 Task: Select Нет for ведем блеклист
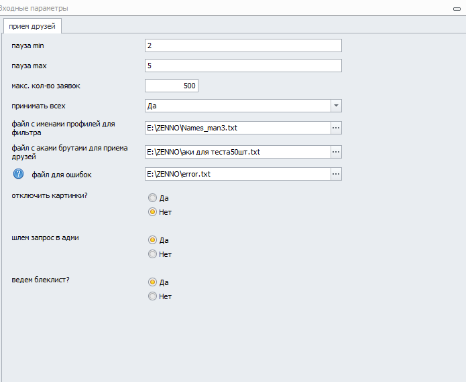[x=152, y=296]
